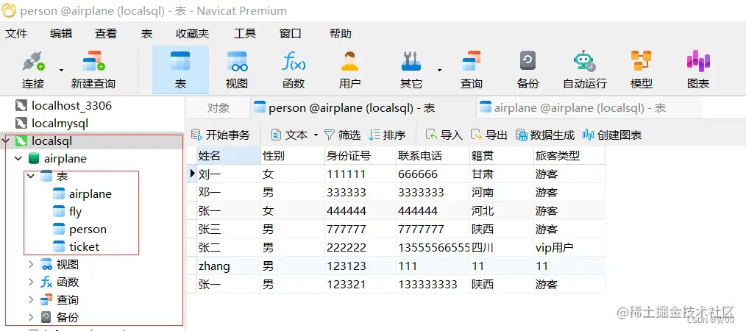Expand the 视图 node in tree
The image size is (746, 331).
click(30, 264)
